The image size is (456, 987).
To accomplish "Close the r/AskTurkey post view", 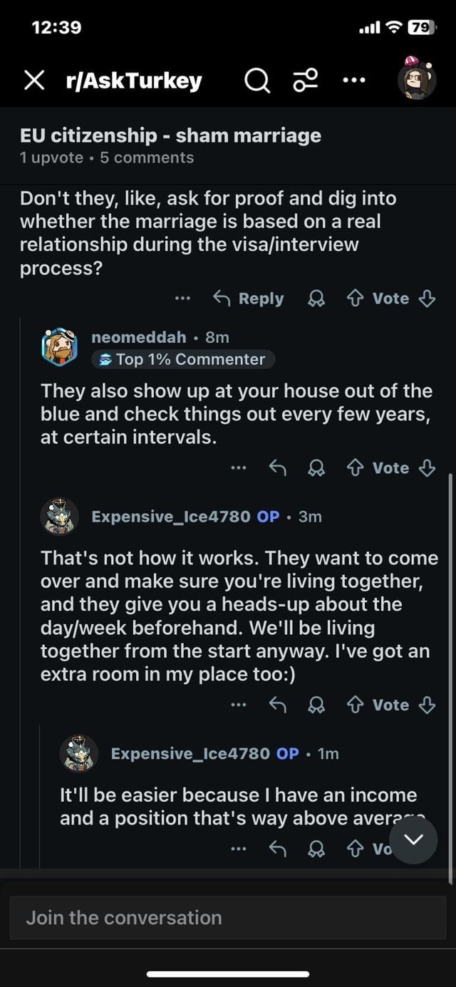I will pyautogui.click(x=33, y=81).
